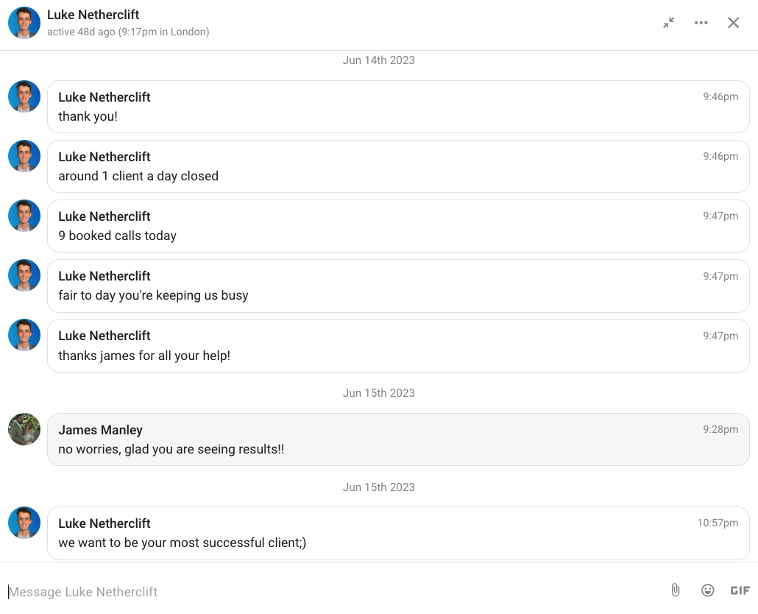
Task: Open the three-dot more options menu
Action: tap(701, 23)
